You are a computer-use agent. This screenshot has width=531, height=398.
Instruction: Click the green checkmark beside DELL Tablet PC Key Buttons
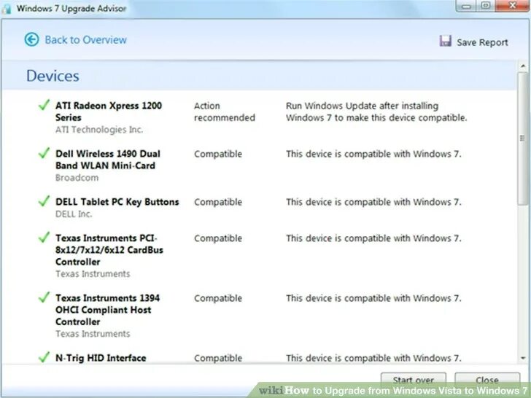pyautogui.click(x=44, y=201)
